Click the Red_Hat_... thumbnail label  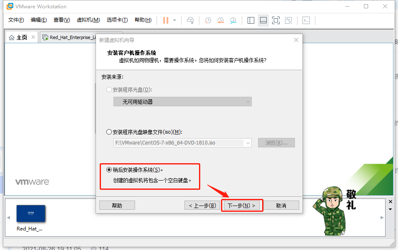point(29,229)
